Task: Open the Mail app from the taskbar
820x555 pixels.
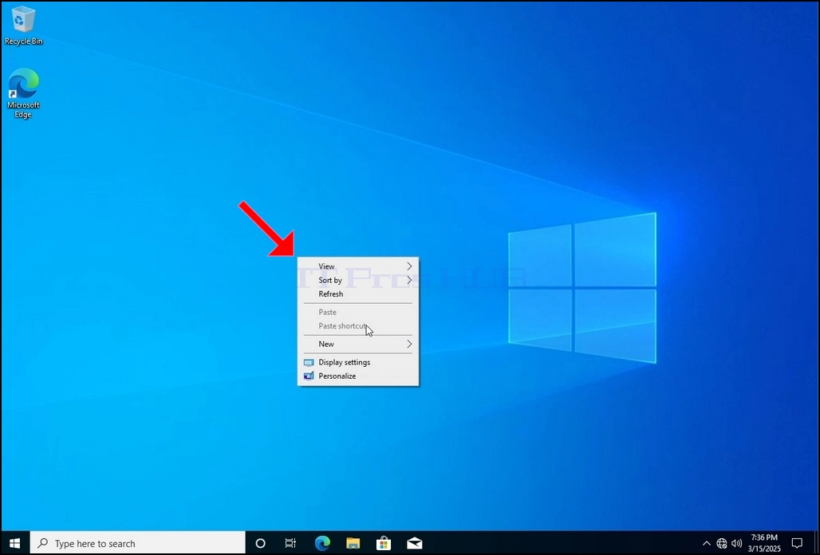Action: [415, 544]
